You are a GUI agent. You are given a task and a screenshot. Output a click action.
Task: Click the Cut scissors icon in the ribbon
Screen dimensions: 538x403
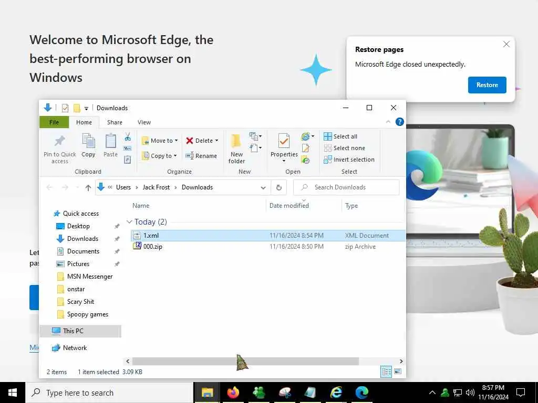pyautogui.click(x=128, y=137)
